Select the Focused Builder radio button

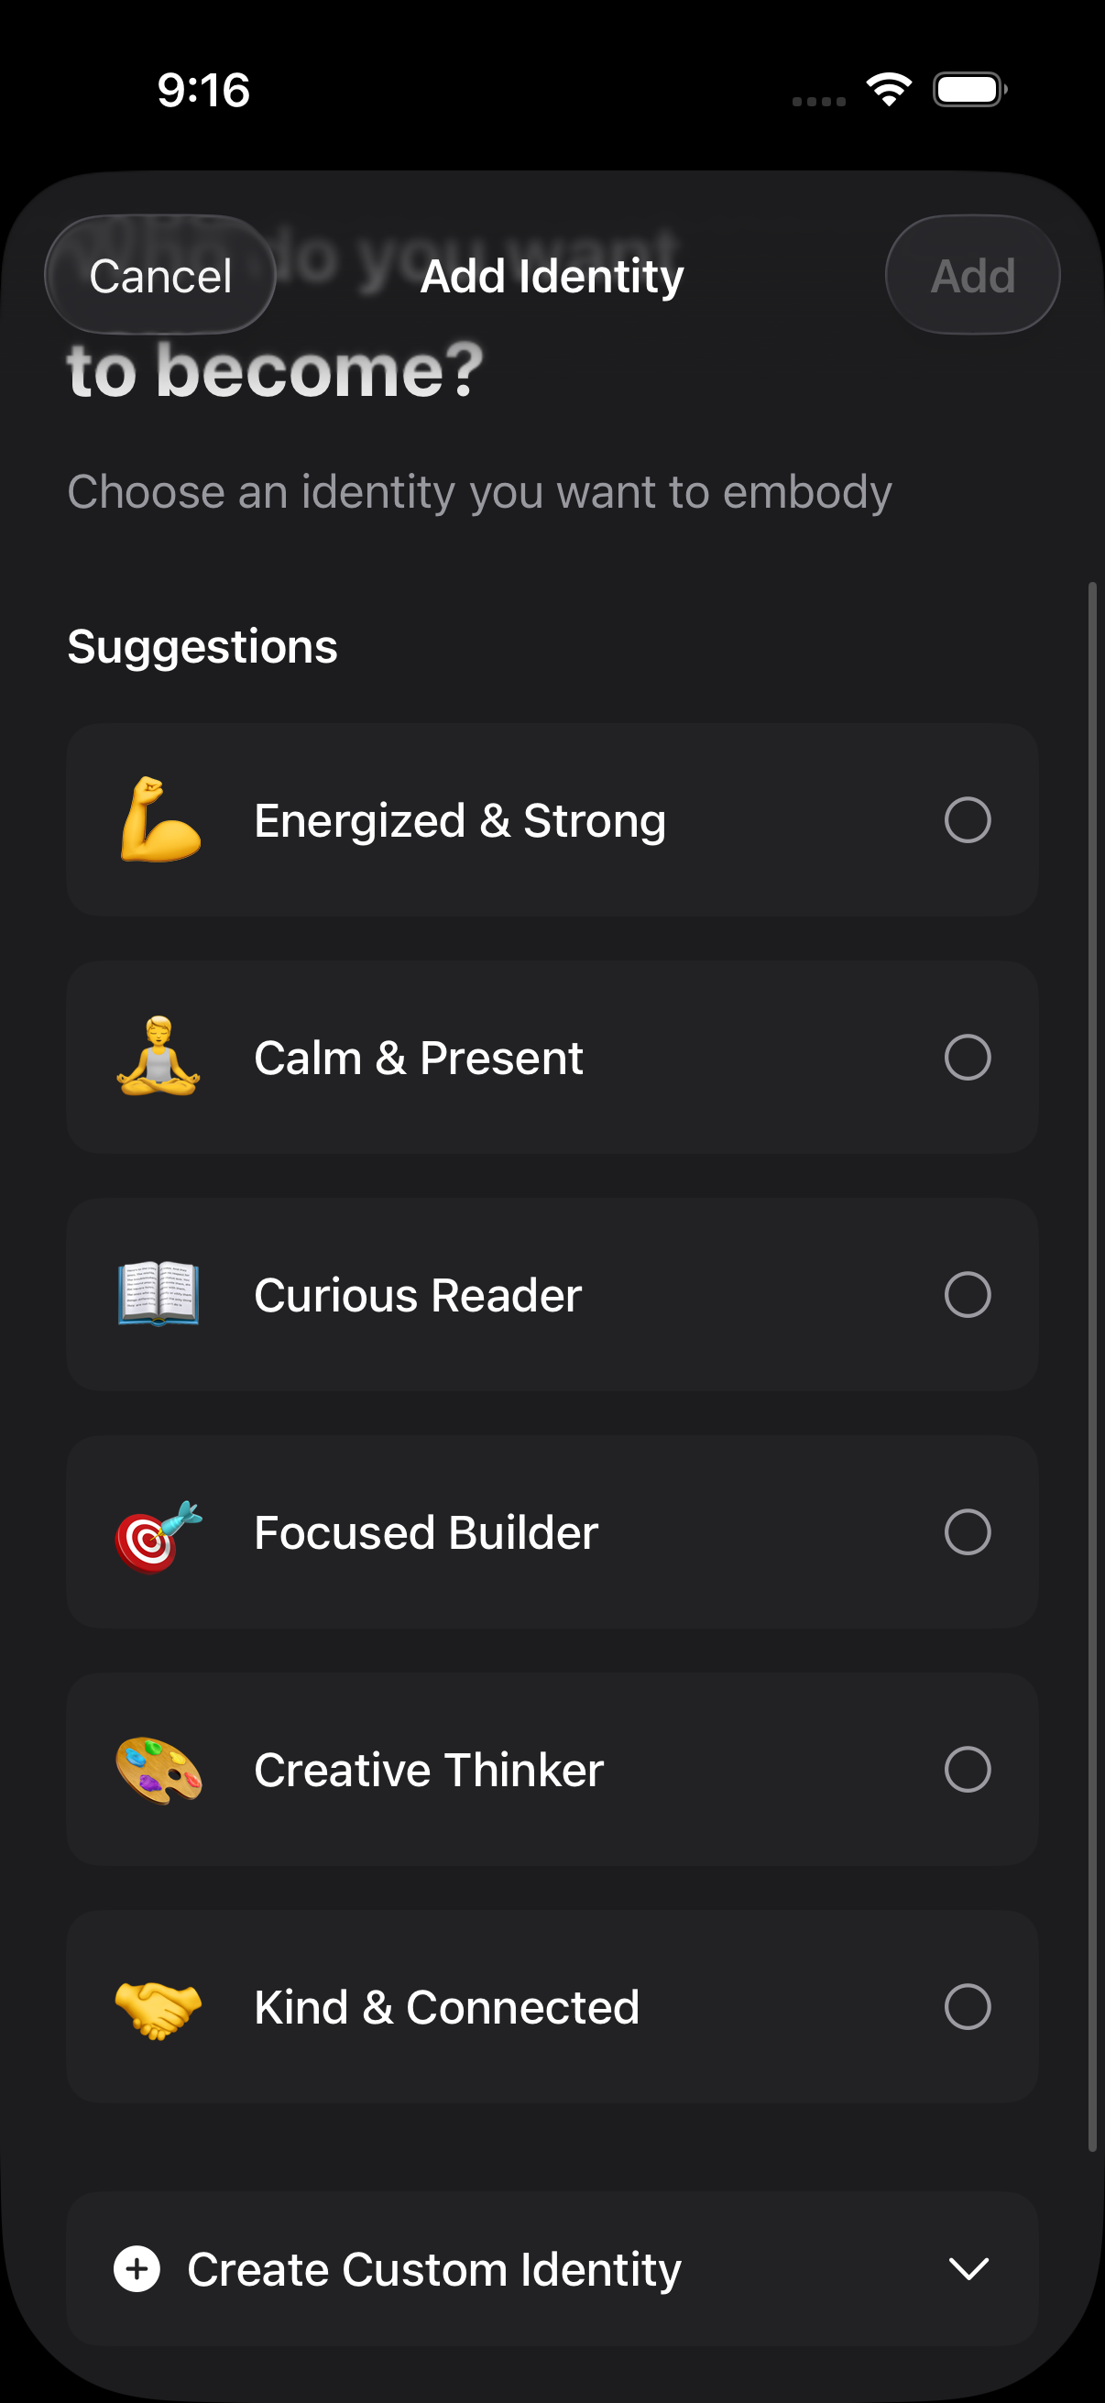pyautogui.click(x=967, y=1531)
